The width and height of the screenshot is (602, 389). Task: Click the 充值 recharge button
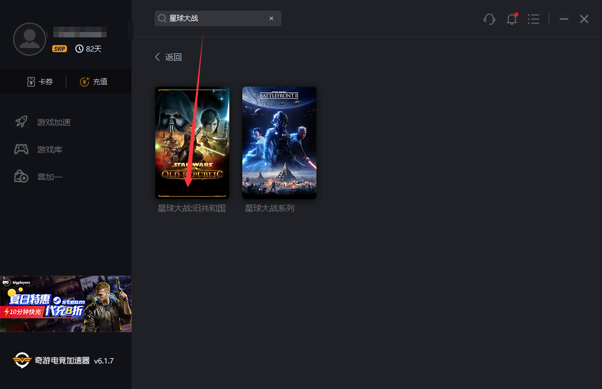pos(94,82)
